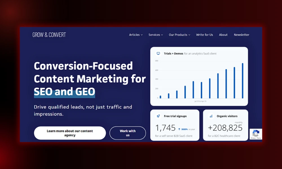282x169 pixels.
Task: Click the monitor icon next to Trials + Demos
Action: (x=158, y=53)
